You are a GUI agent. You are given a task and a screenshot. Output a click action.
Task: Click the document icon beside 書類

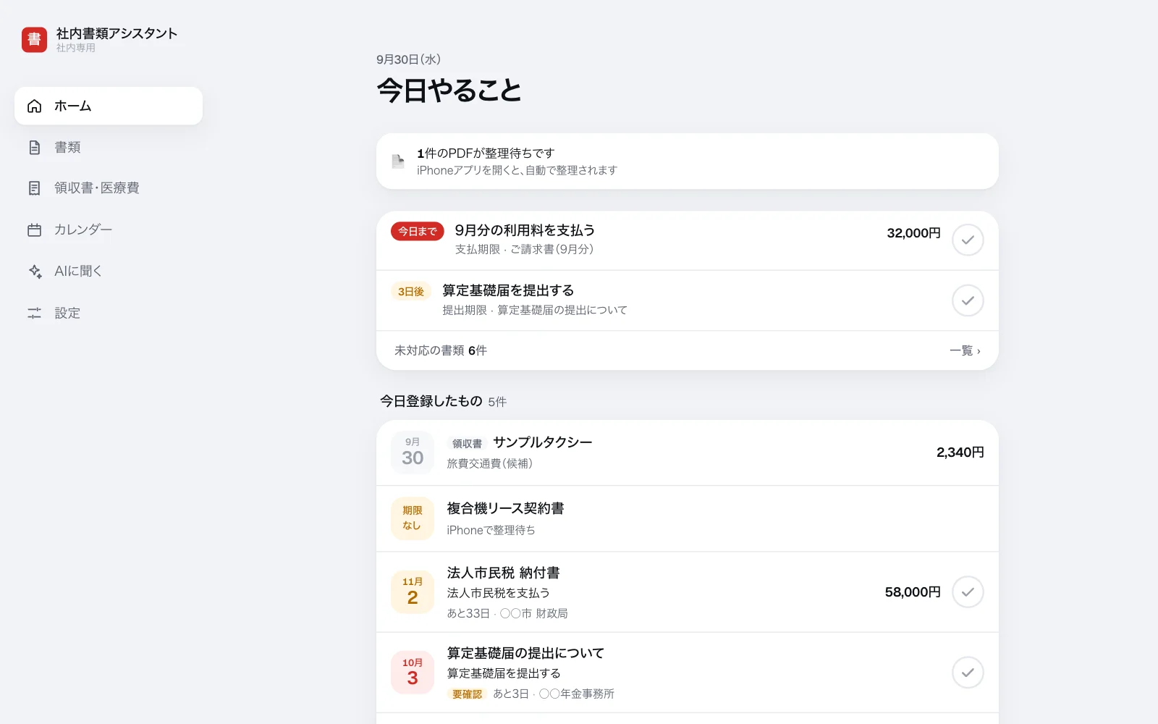click(35, 148)
